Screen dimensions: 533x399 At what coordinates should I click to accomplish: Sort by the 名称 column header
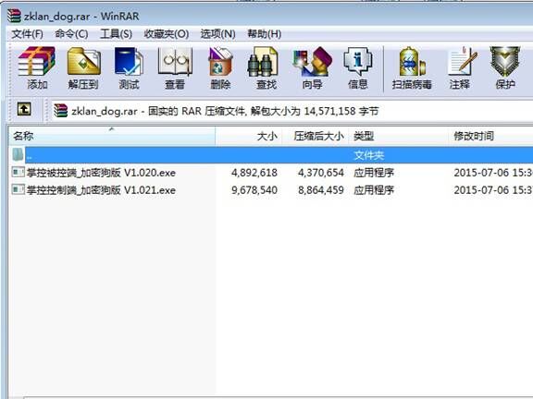tap(112, 136)
